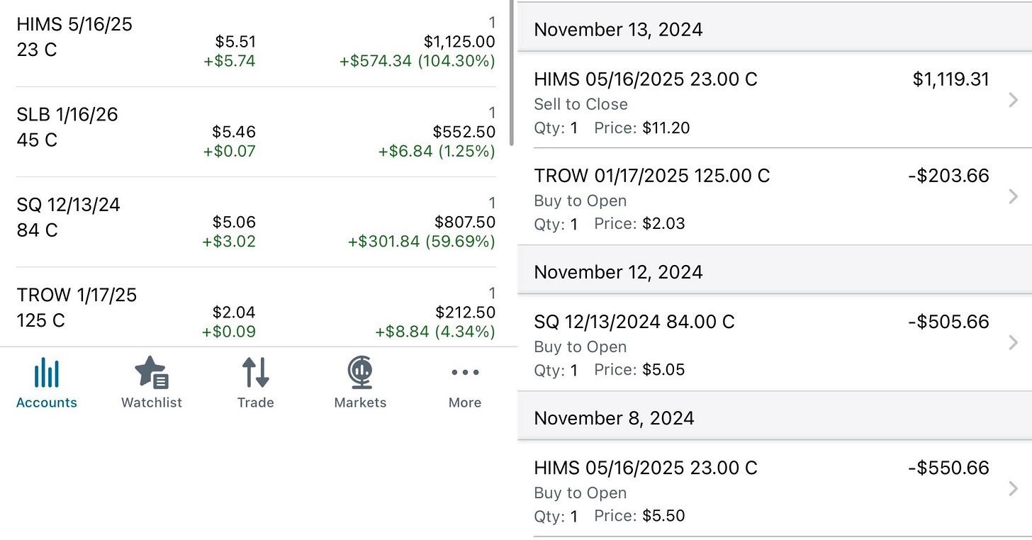Select the SLB 1/16/26 45 C position
1032x540 pixels.
[x=67, y=127]
